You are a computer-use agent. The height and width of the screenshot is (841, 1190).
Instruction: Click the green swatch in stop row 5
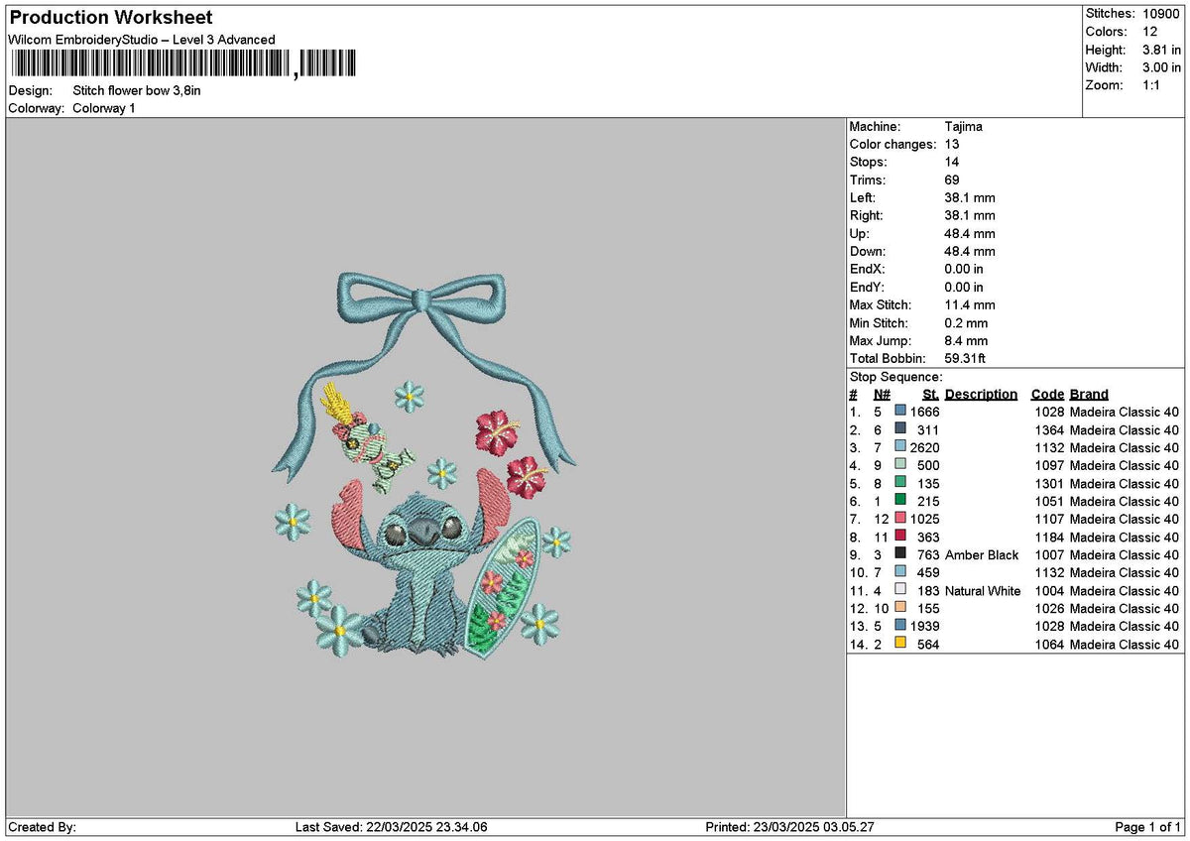[x=900, y=482]
